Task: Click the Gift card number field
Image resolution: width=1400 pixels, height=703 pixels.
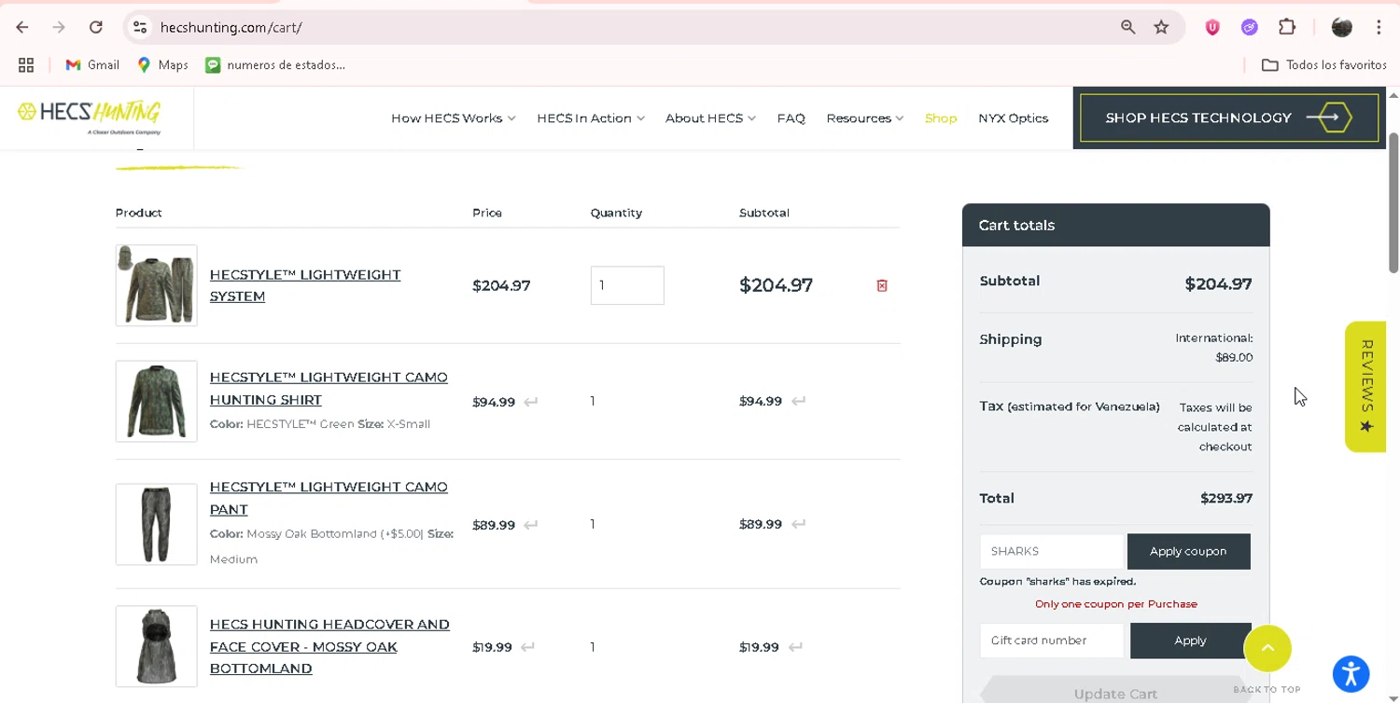Action: pyautogui.click(x=1052, y=641)
